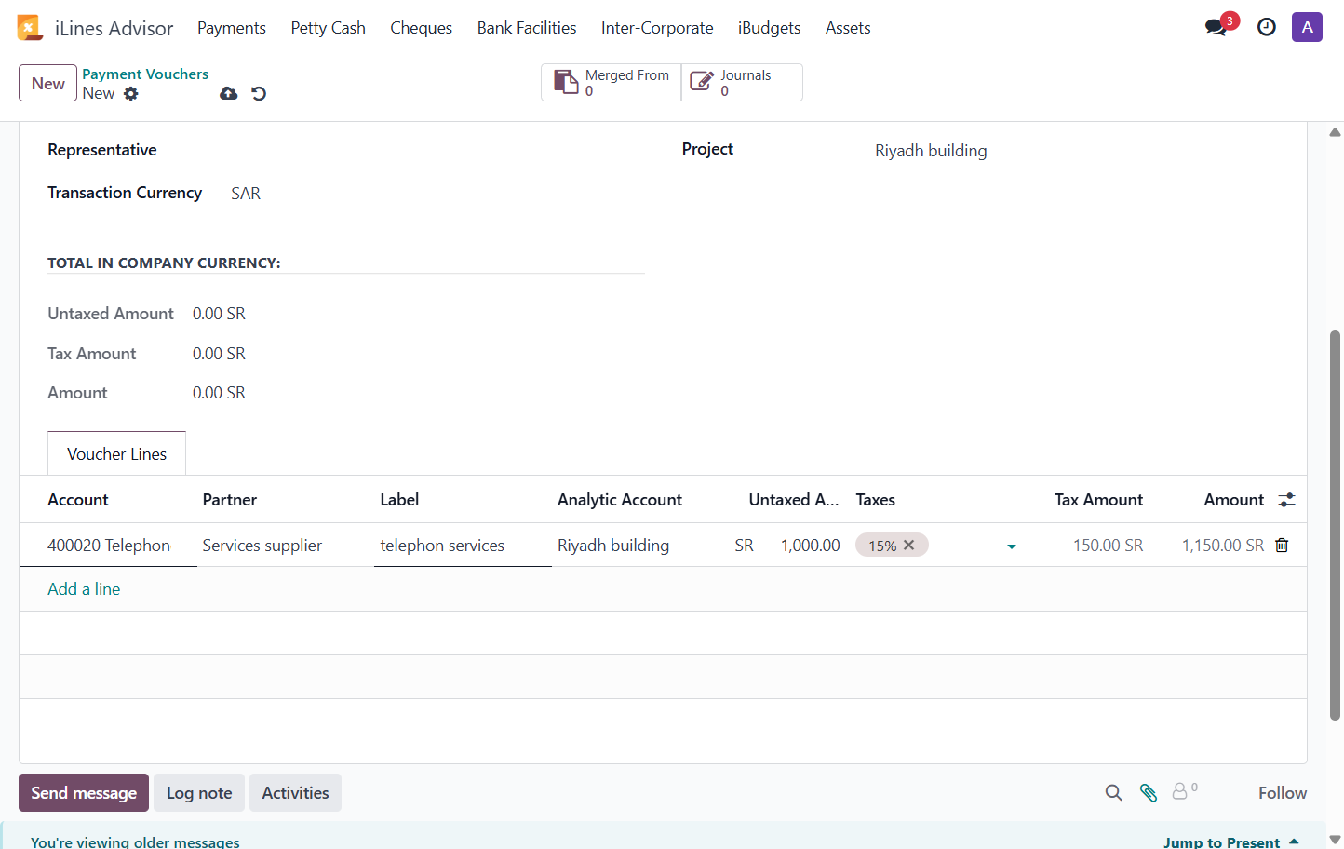The image size is (1344, 849).
Task: Open the Journals smart button
Action: (x=742, y=82)
